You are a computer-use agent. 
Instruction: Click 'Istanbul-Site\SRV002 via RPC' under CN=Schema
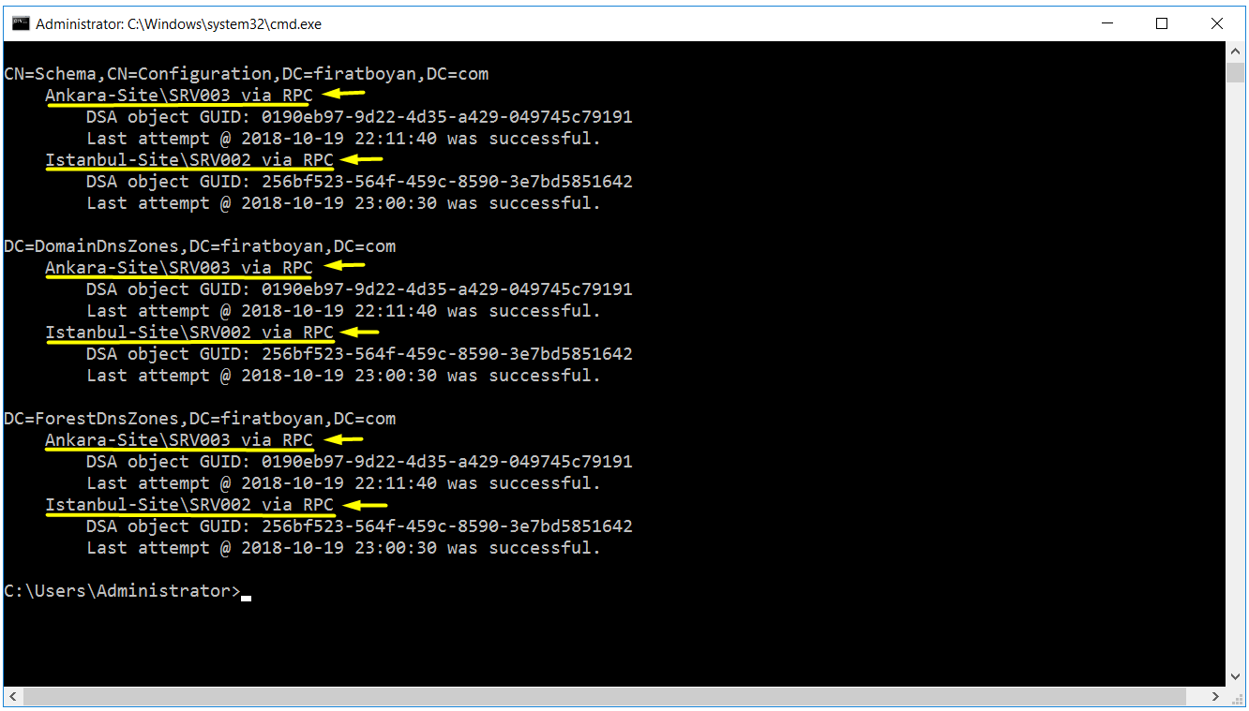point(189,160)
